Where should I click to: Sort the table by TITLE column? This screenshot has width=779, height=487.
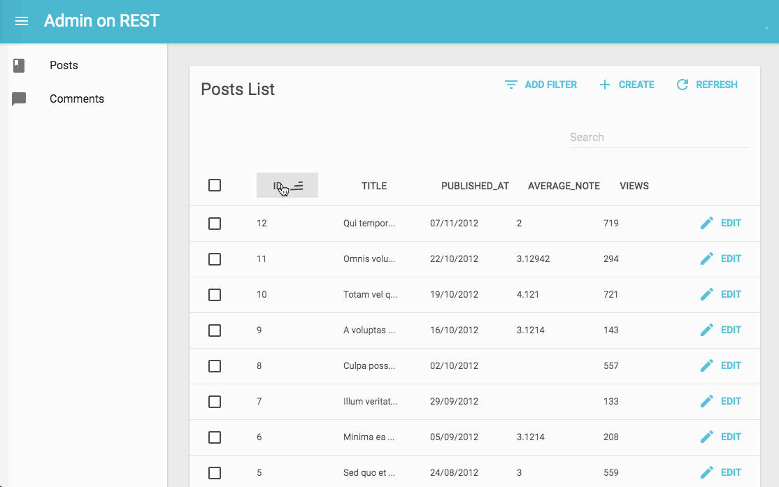pos(374,186)
